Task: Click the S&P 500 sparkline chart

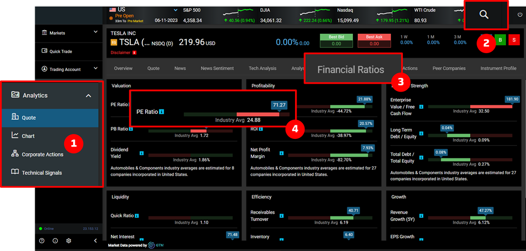Action: 239,12
